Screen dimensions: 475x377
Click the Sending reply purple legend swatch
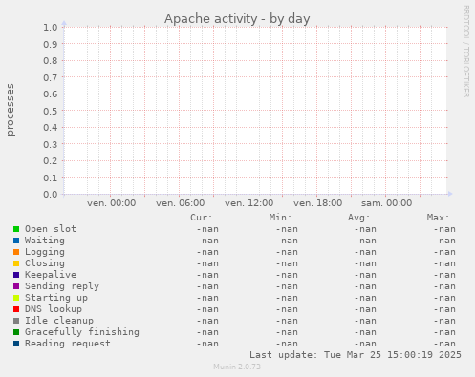tap(16, 286)
